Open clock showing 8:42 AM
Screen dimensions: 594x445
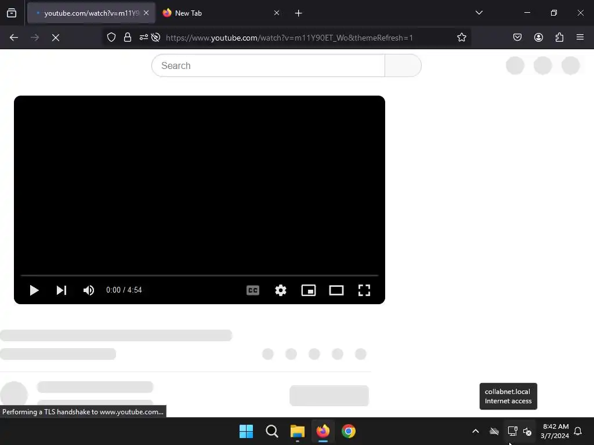[x=555, y=431]
